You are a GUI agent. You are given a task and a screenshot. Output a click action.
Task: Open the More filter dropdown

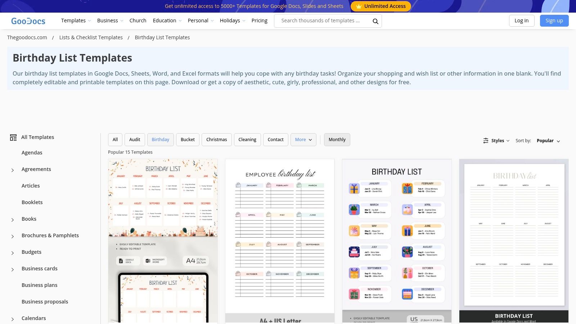point(303,139)
